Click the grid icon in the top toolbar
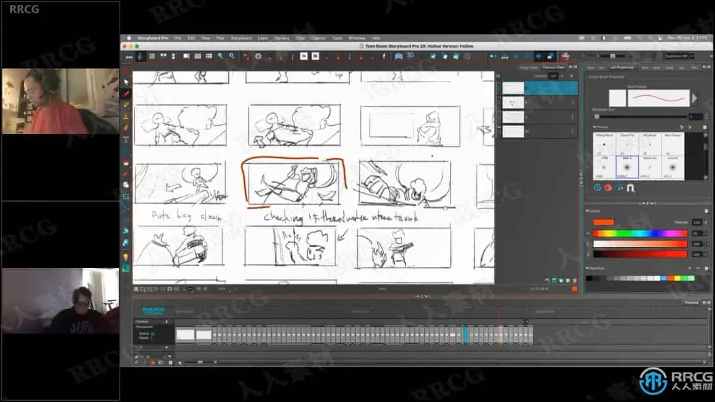 [152, 56]
